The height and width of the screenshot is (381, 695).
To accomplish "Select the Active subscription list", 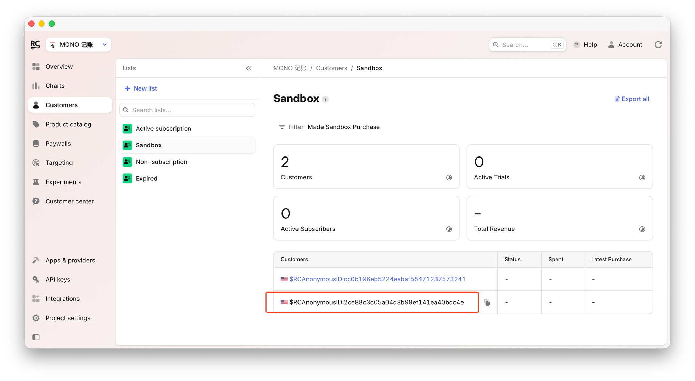I will click(x=163, y=129).
